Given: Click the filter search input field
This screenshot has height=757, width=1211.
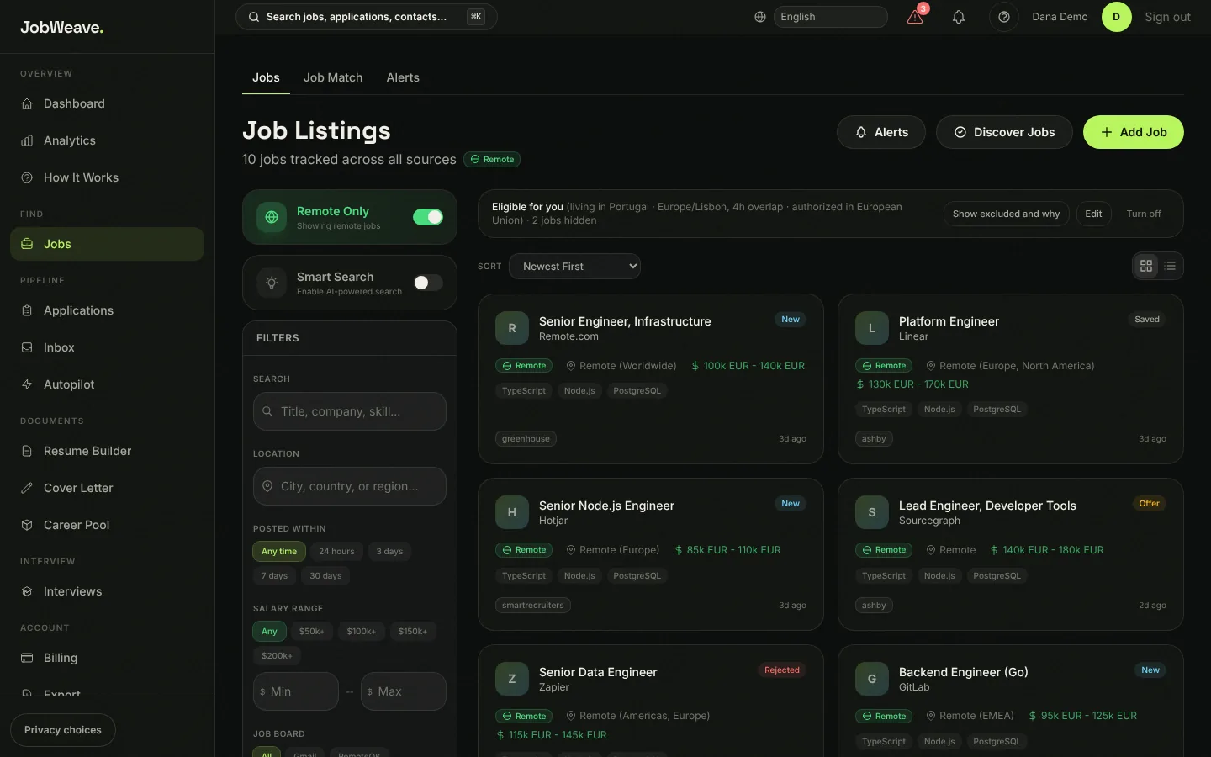Looking at the screenshot, I should [x=350, y=411].
